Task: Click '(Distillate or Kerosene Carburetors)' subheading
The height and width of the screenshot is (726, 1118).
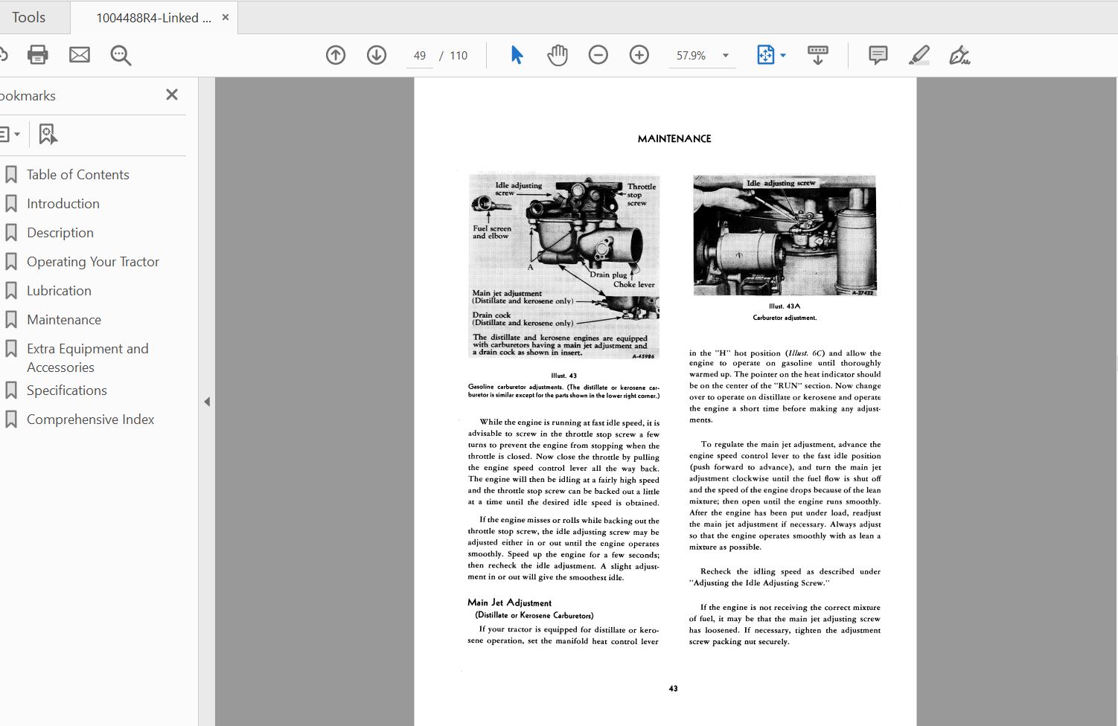Action: coord(534,615)
